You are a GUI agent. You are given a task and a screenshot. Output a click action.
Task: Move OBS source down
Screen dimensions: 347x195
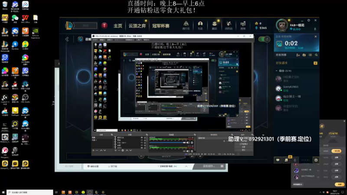pyautogui.click(x=131, y=150)
